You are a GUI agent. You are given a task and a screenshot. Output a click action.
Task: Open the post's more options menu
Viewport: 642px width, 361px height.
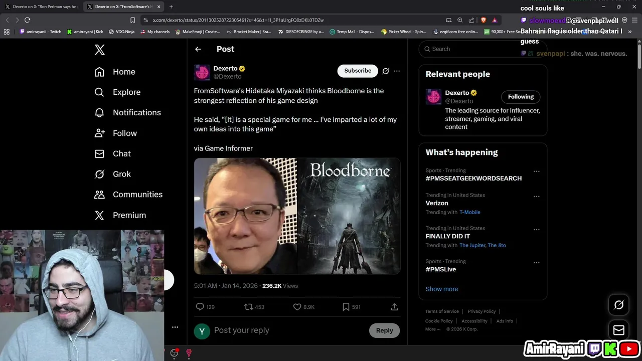click(397, 71)
